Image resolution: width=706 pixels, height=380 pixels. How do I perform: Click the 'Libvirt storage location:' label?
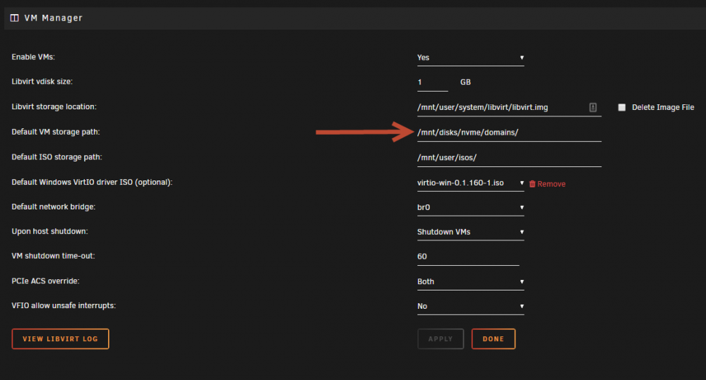[x=54, y=106]
